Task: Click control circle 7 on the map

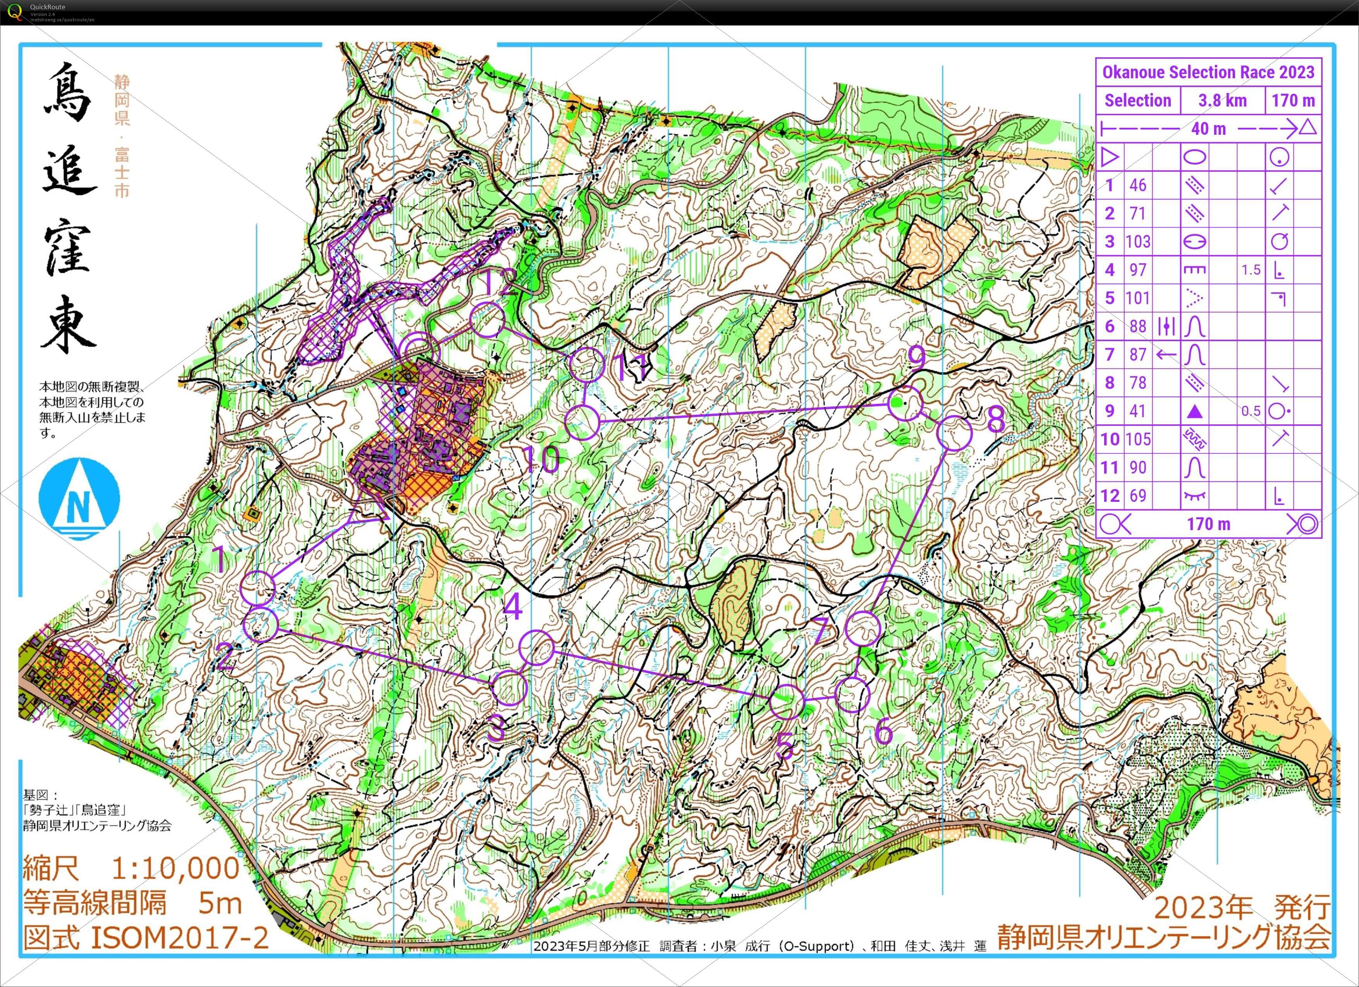Action: click(863, 628)
